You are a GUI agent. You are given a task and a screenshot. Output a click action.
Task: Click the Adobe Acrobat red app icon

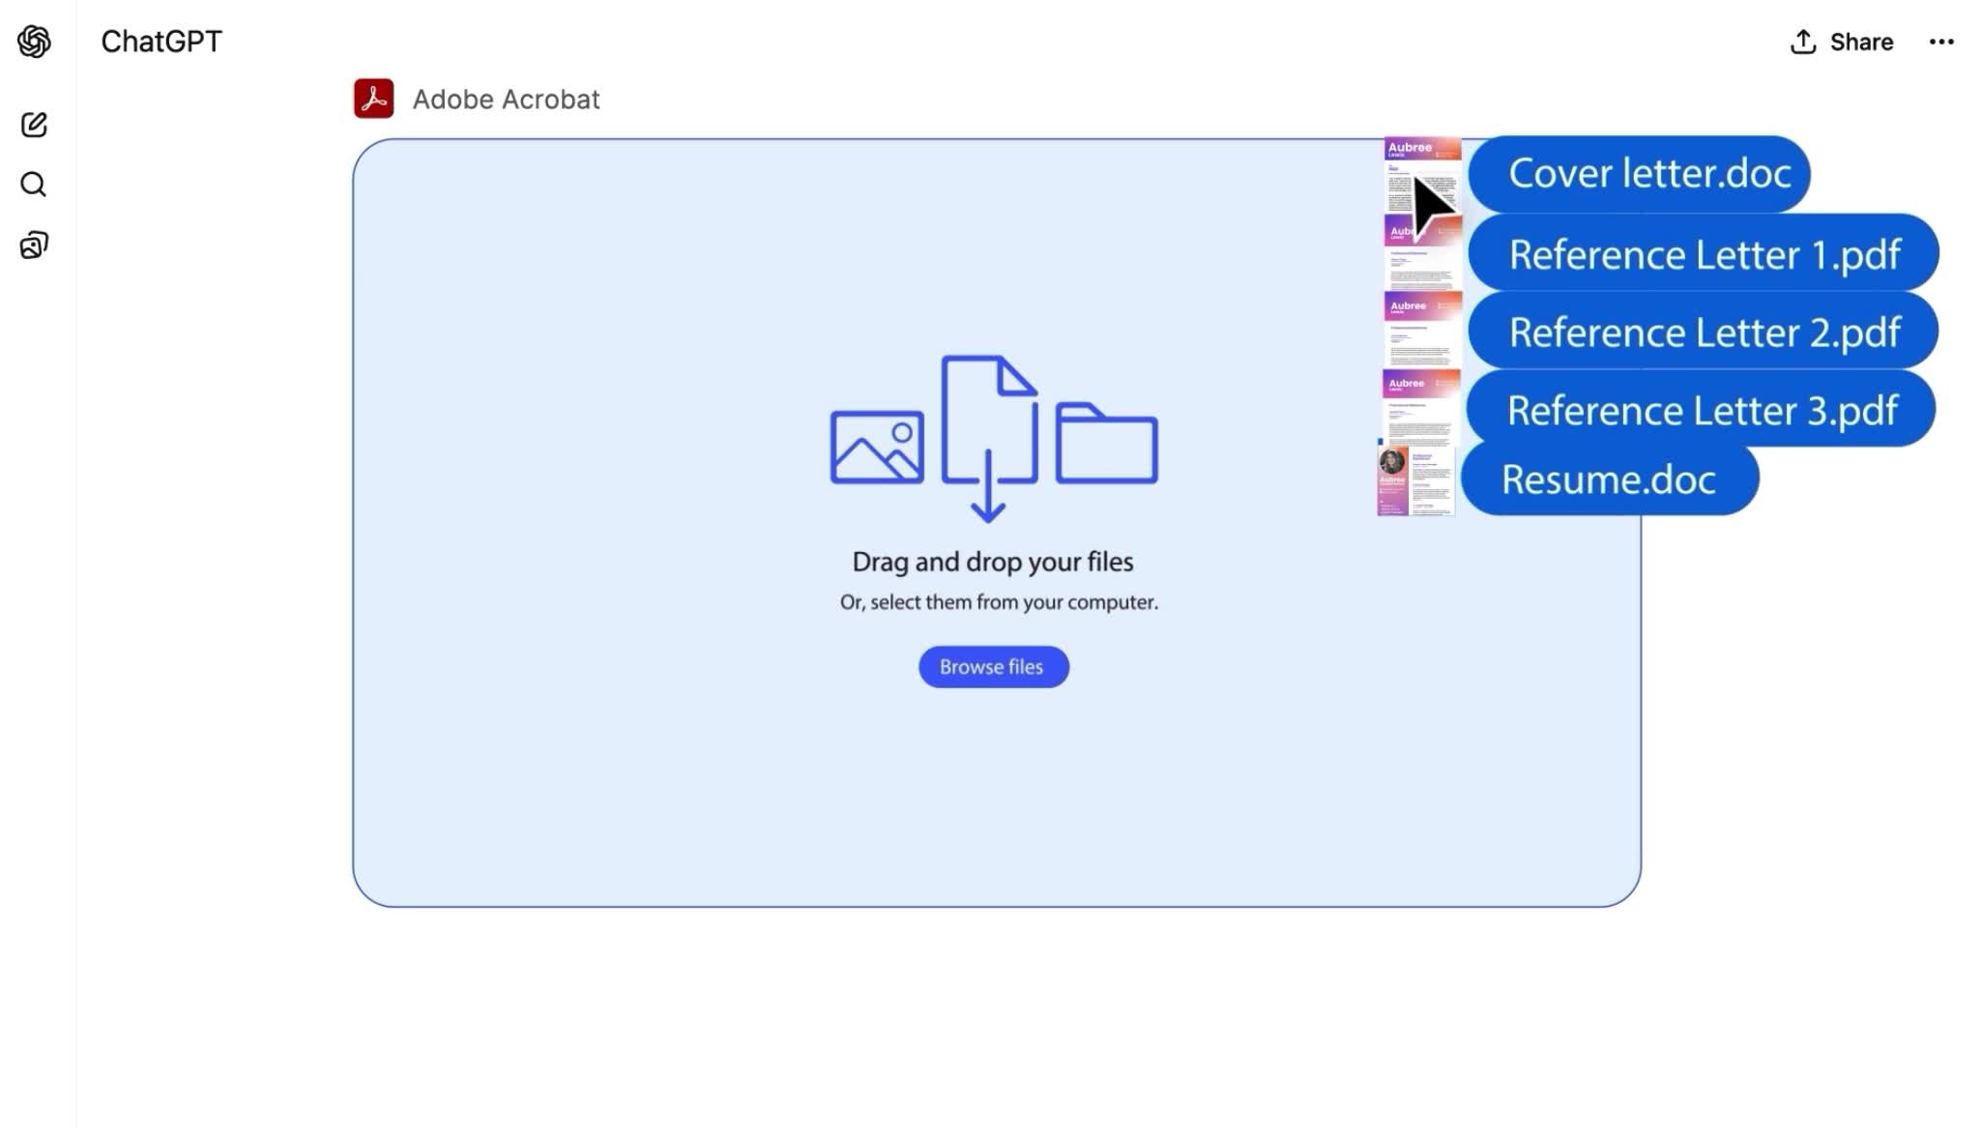[373, 99]
